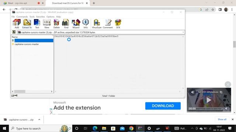The image size is (236, 132).
Task: Close the downloads bar
Action: click(233, 120)
